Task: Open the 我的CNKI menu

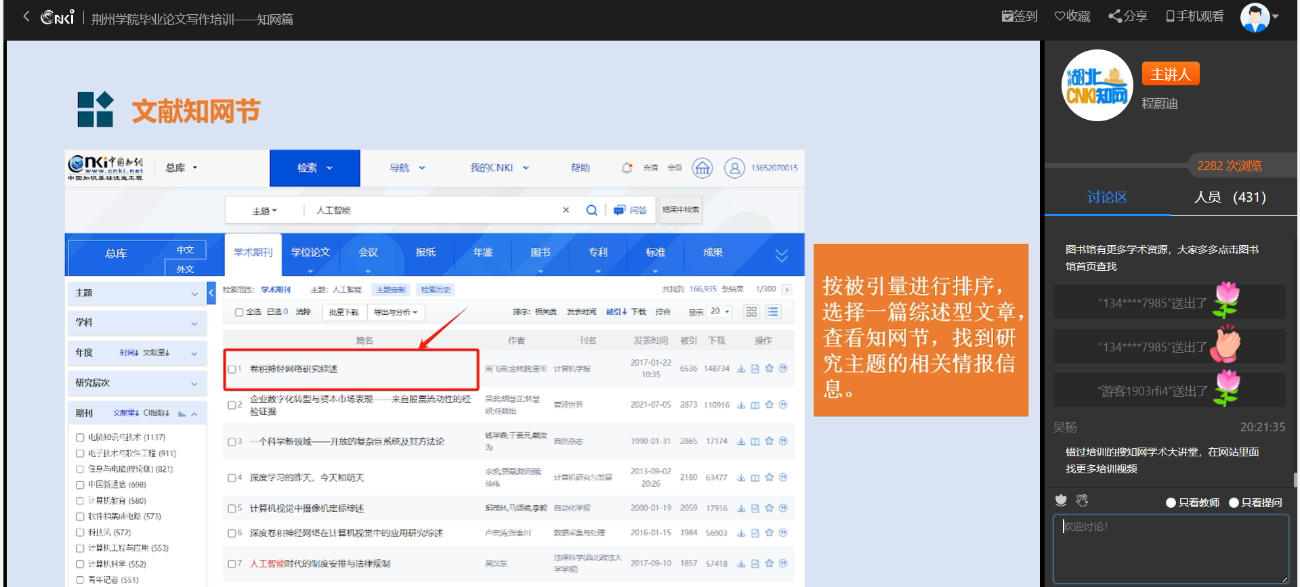Action: [500, 168]
